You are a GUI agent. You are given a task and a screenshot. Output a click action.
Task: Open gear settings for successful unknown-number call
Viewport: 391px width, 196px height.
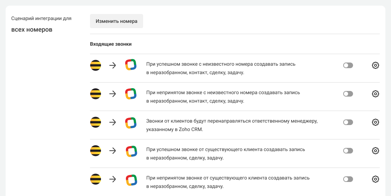click(x=375, y=65)
